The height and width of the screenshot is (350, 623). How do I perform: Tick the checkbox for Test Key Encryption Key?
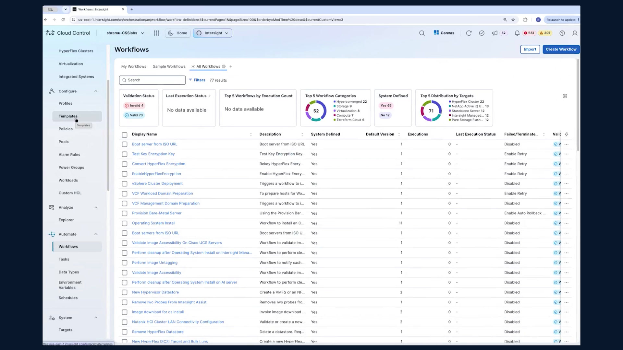[x=124, y=154]
